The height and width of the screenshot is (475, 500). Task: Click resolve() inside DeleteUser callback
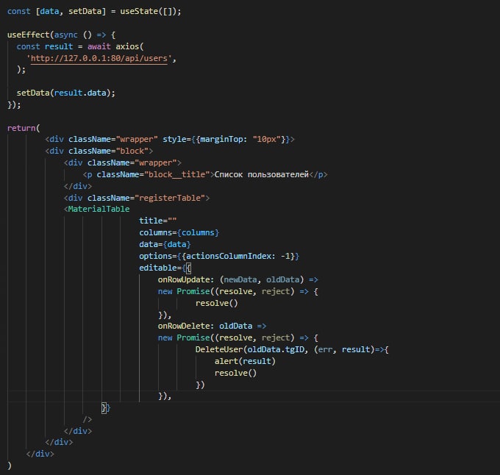click(235, 373)
